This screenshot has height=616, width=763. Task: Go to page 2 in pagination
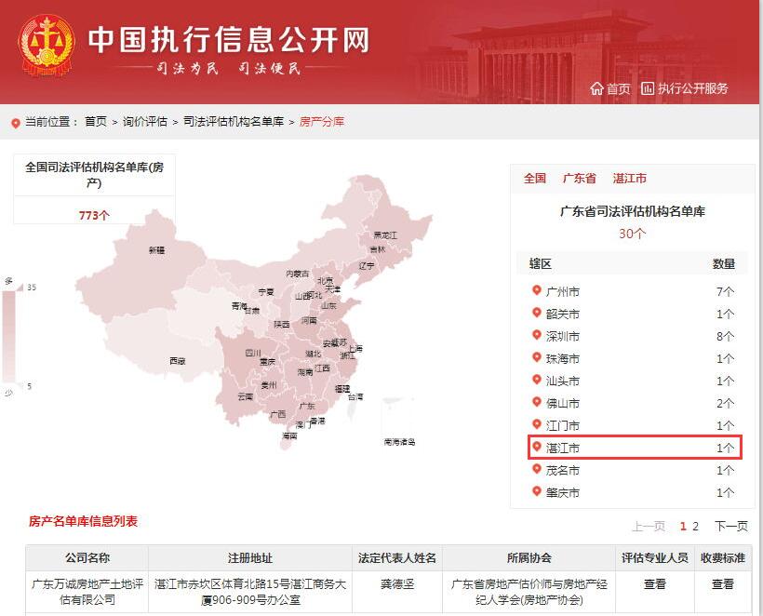pyautogui.click(x=695, y=527)
